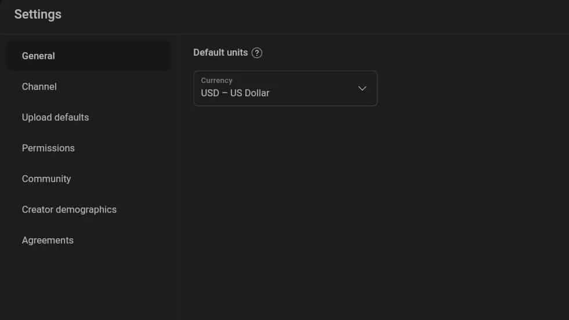Click the chevron arrow in Currency box
Image resolution: width=569 pixels, height=320 pixels.
pyautogui.click(x=362, y=89)
